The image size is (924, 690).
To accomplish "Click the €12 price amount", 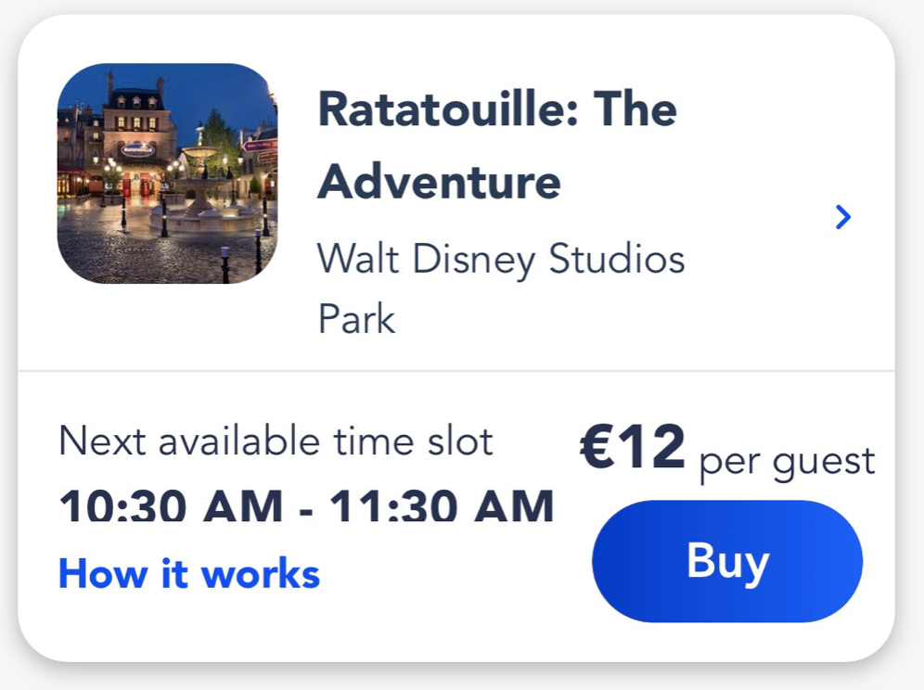I will [633, 448].
